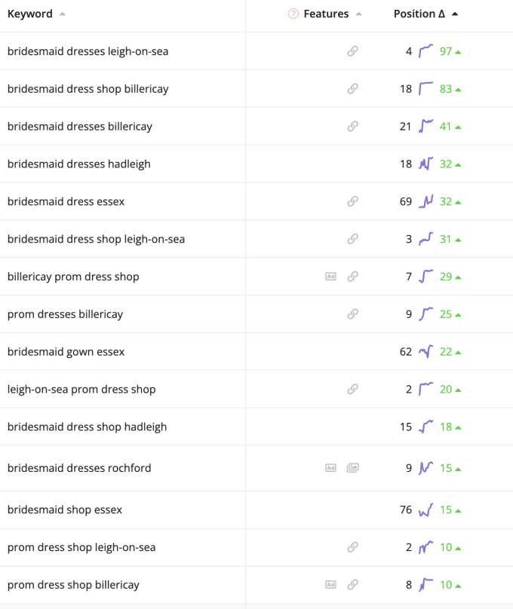Viewport: 513px width, 609px height.
Task: Click link icon for bridesmaid dress essex
Action: [x=352, y=201]
